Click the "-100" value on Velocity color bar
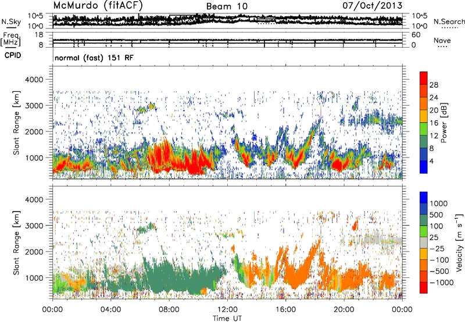 click(x=439, y=260)
